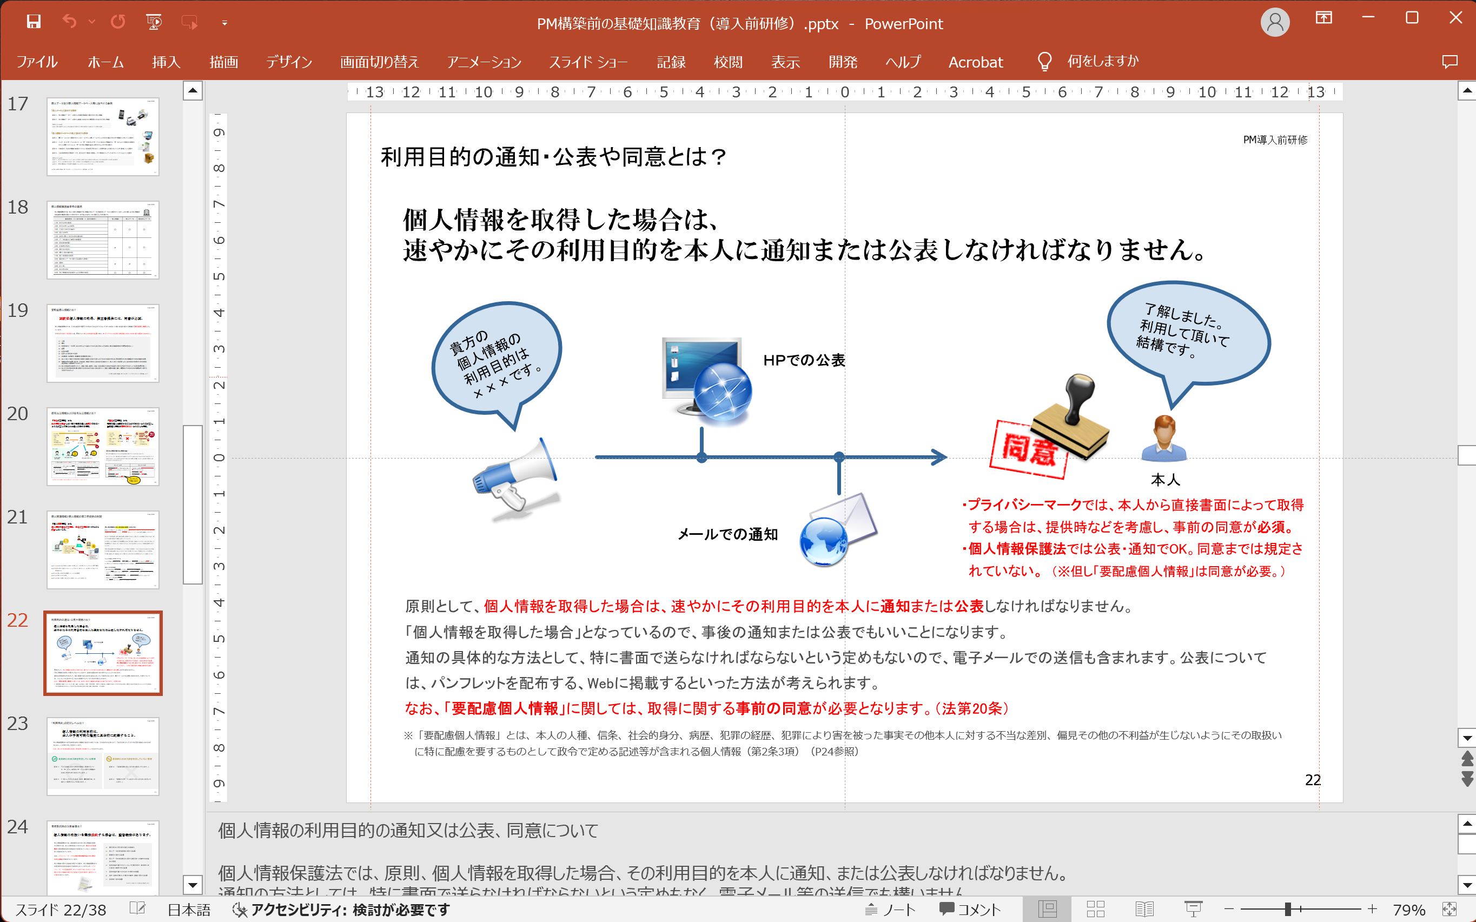
Task: Select the megaphone image on the slide
Action: point(516,479)
